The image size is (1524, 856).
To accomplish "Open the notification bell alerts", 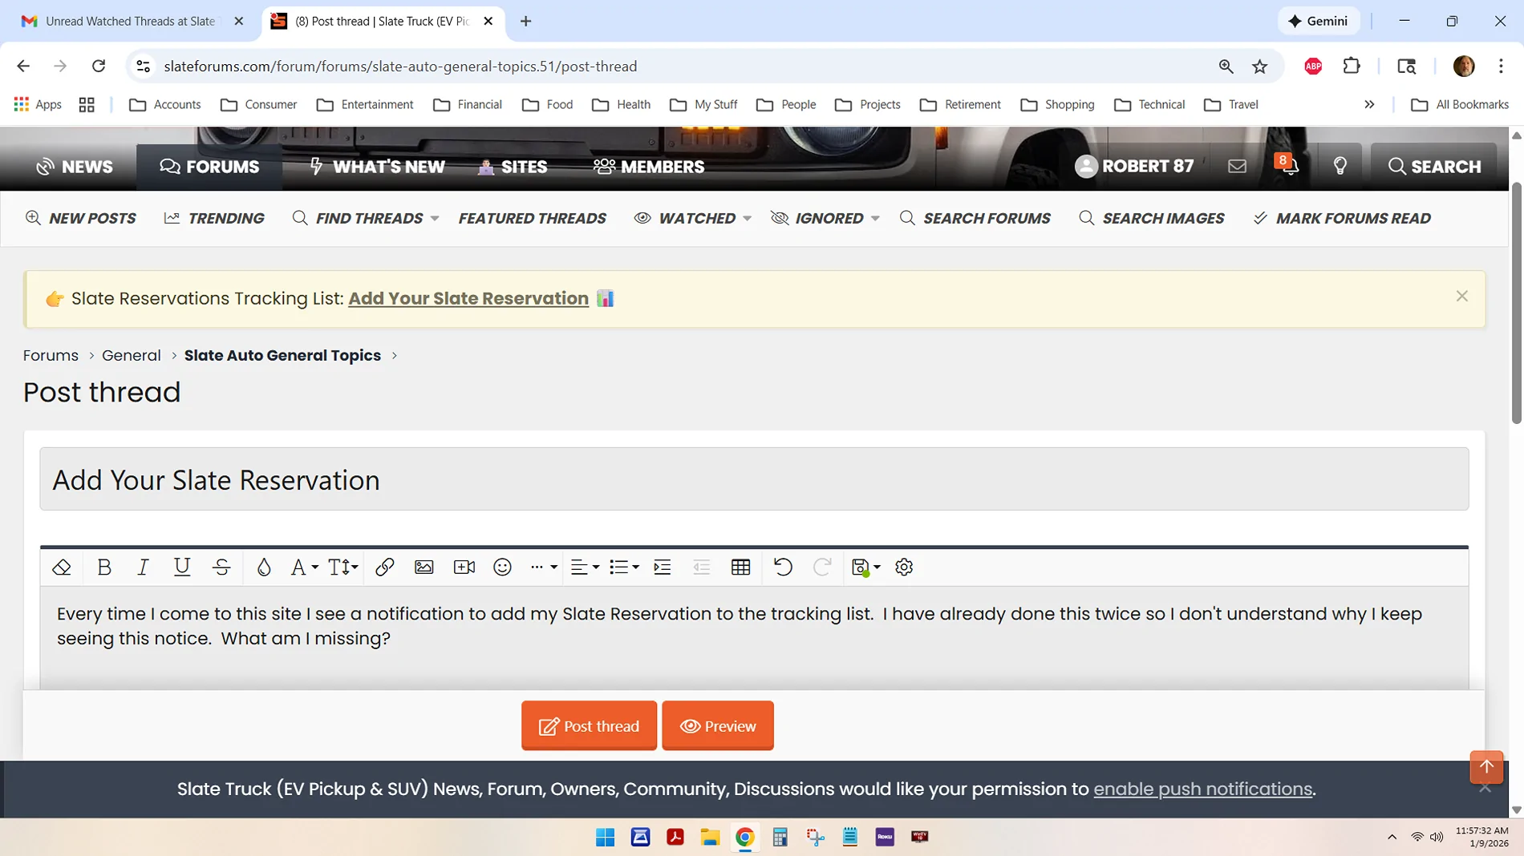I will click(1288, 167).
